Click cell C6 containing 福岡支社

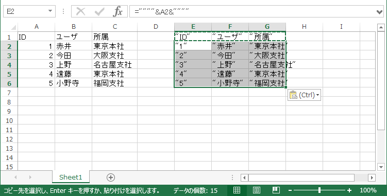click(x=115, y=83)
